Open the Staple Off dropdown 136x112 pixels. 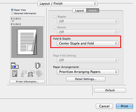[88, 21]
